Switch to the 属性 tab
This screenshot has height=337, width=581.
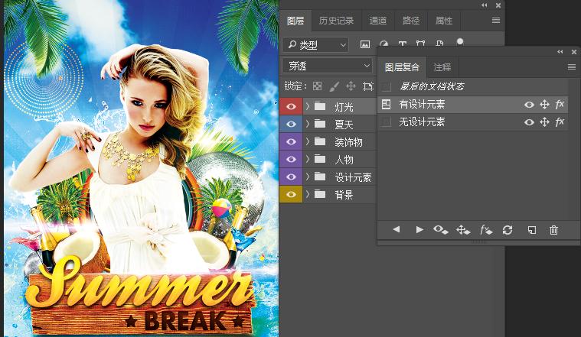(x=443, y=21)
